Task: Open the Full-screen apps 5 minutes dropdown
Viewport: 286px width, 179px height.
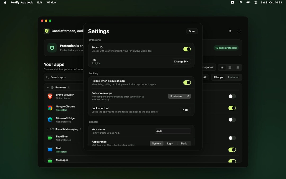Action: pos(179,96)
